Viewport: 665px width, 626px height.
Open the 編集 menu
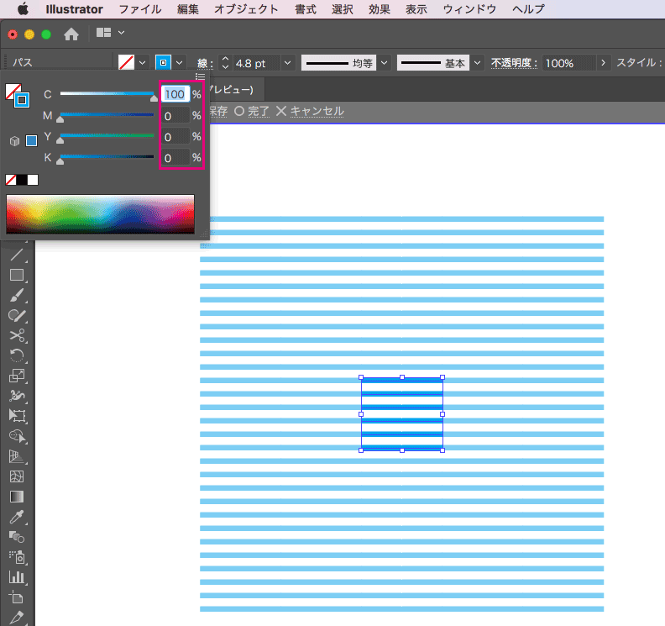click(x=188, y=9)
